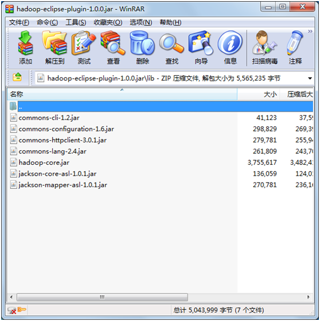Image resolution: width=320 pixels, height=321 pixels.
Task: Run the Test (测试) archive tool
Action: pyautogui.click(x=84, y=43)
